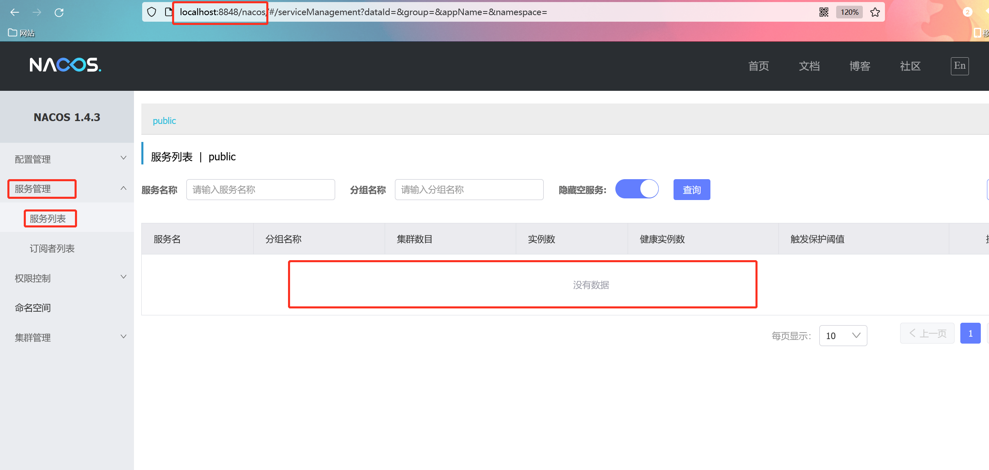Viewport: 989px width, 470px height.
Task: Open 首页 in the top navigation
Action: point(758,66)
